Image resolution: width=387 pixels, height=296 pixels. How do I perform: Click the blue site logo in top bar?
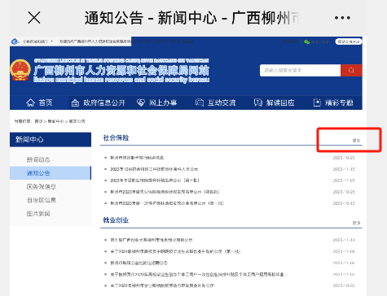click(x=15, y=41)
